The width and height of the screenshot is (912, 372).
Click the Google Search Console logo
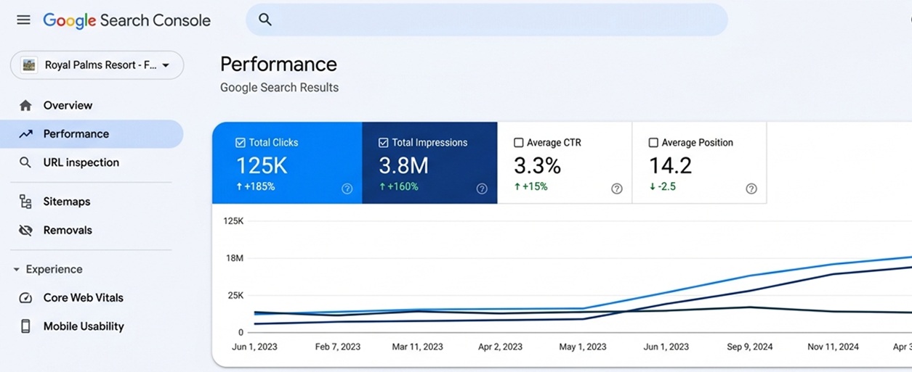(127, 20)
